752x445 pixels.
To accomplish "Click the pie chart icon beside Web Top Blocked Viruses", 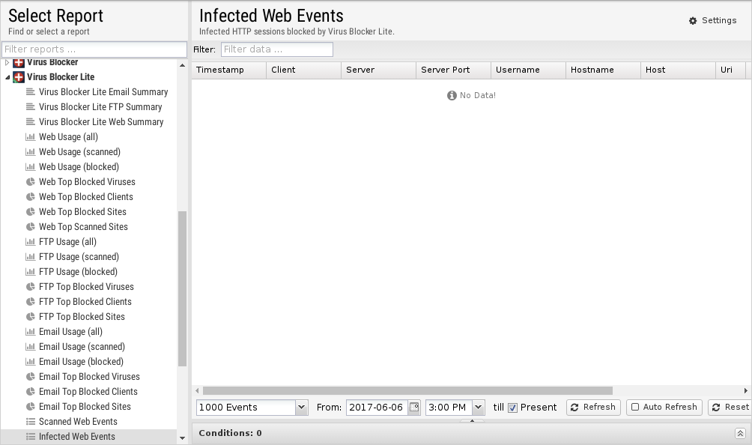I will (31, 182).
